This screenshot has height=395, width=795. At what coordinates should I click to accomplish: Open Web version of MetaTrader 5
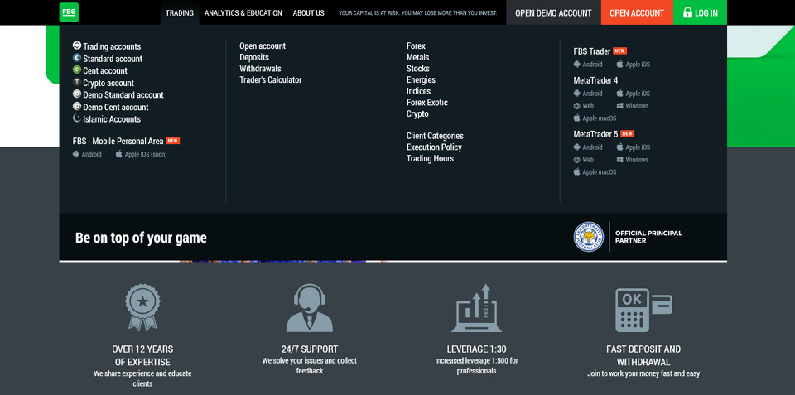[584, 160]
